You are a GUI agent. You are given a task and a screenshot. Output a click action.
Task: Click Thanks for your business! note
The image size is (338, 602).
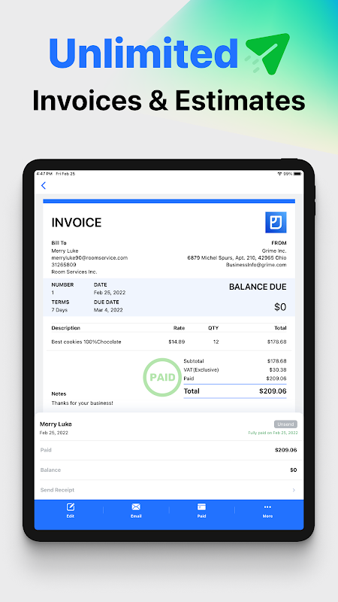(x=82, y=403)
